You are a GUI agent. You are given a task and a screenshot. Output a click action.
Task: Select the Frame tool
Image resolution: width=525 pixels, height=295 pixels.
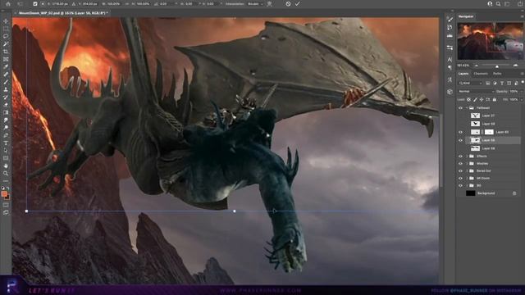click(x=6, y=59)
